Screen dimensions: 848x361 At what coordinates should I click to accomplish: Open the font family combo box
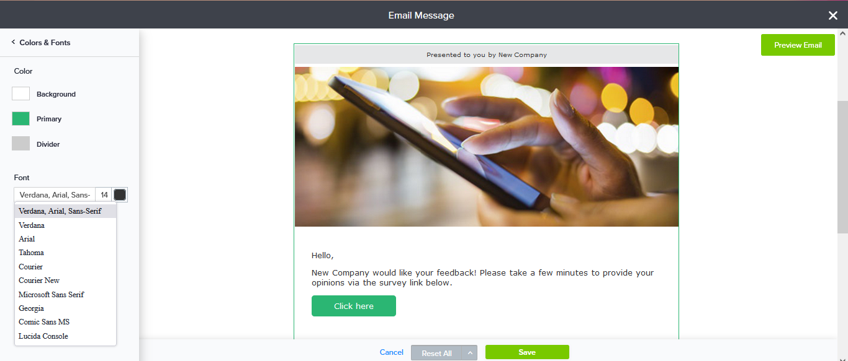(x=55, y=195)
